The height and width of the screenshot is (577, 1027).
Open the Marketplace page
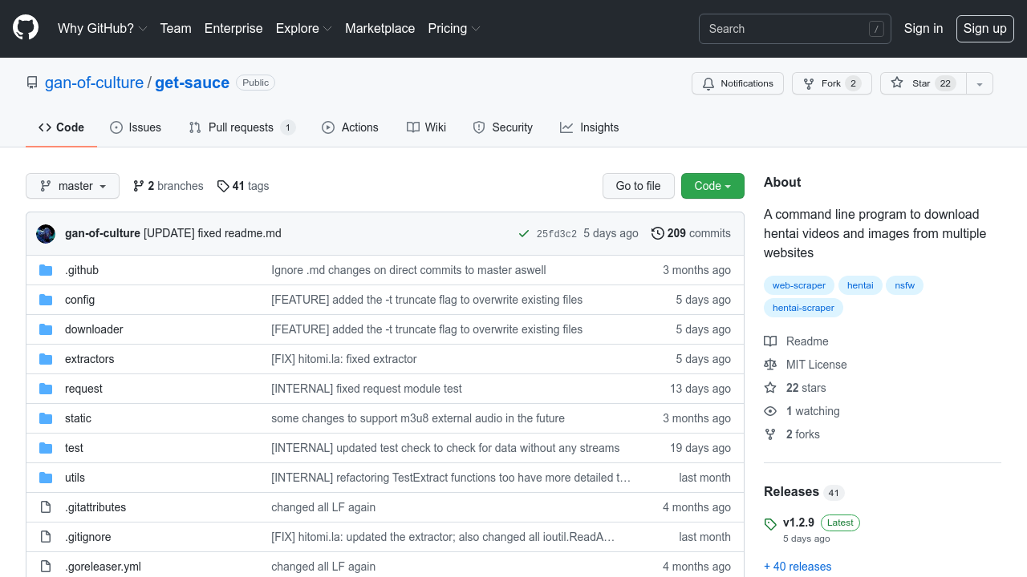pyautogui.click(x=380, y=28)
